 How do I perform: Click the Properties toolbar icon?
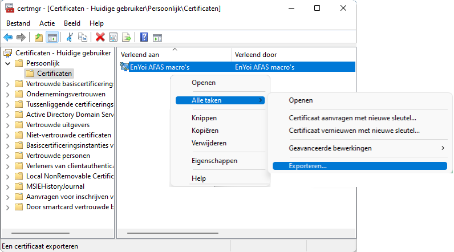[113, 37]
